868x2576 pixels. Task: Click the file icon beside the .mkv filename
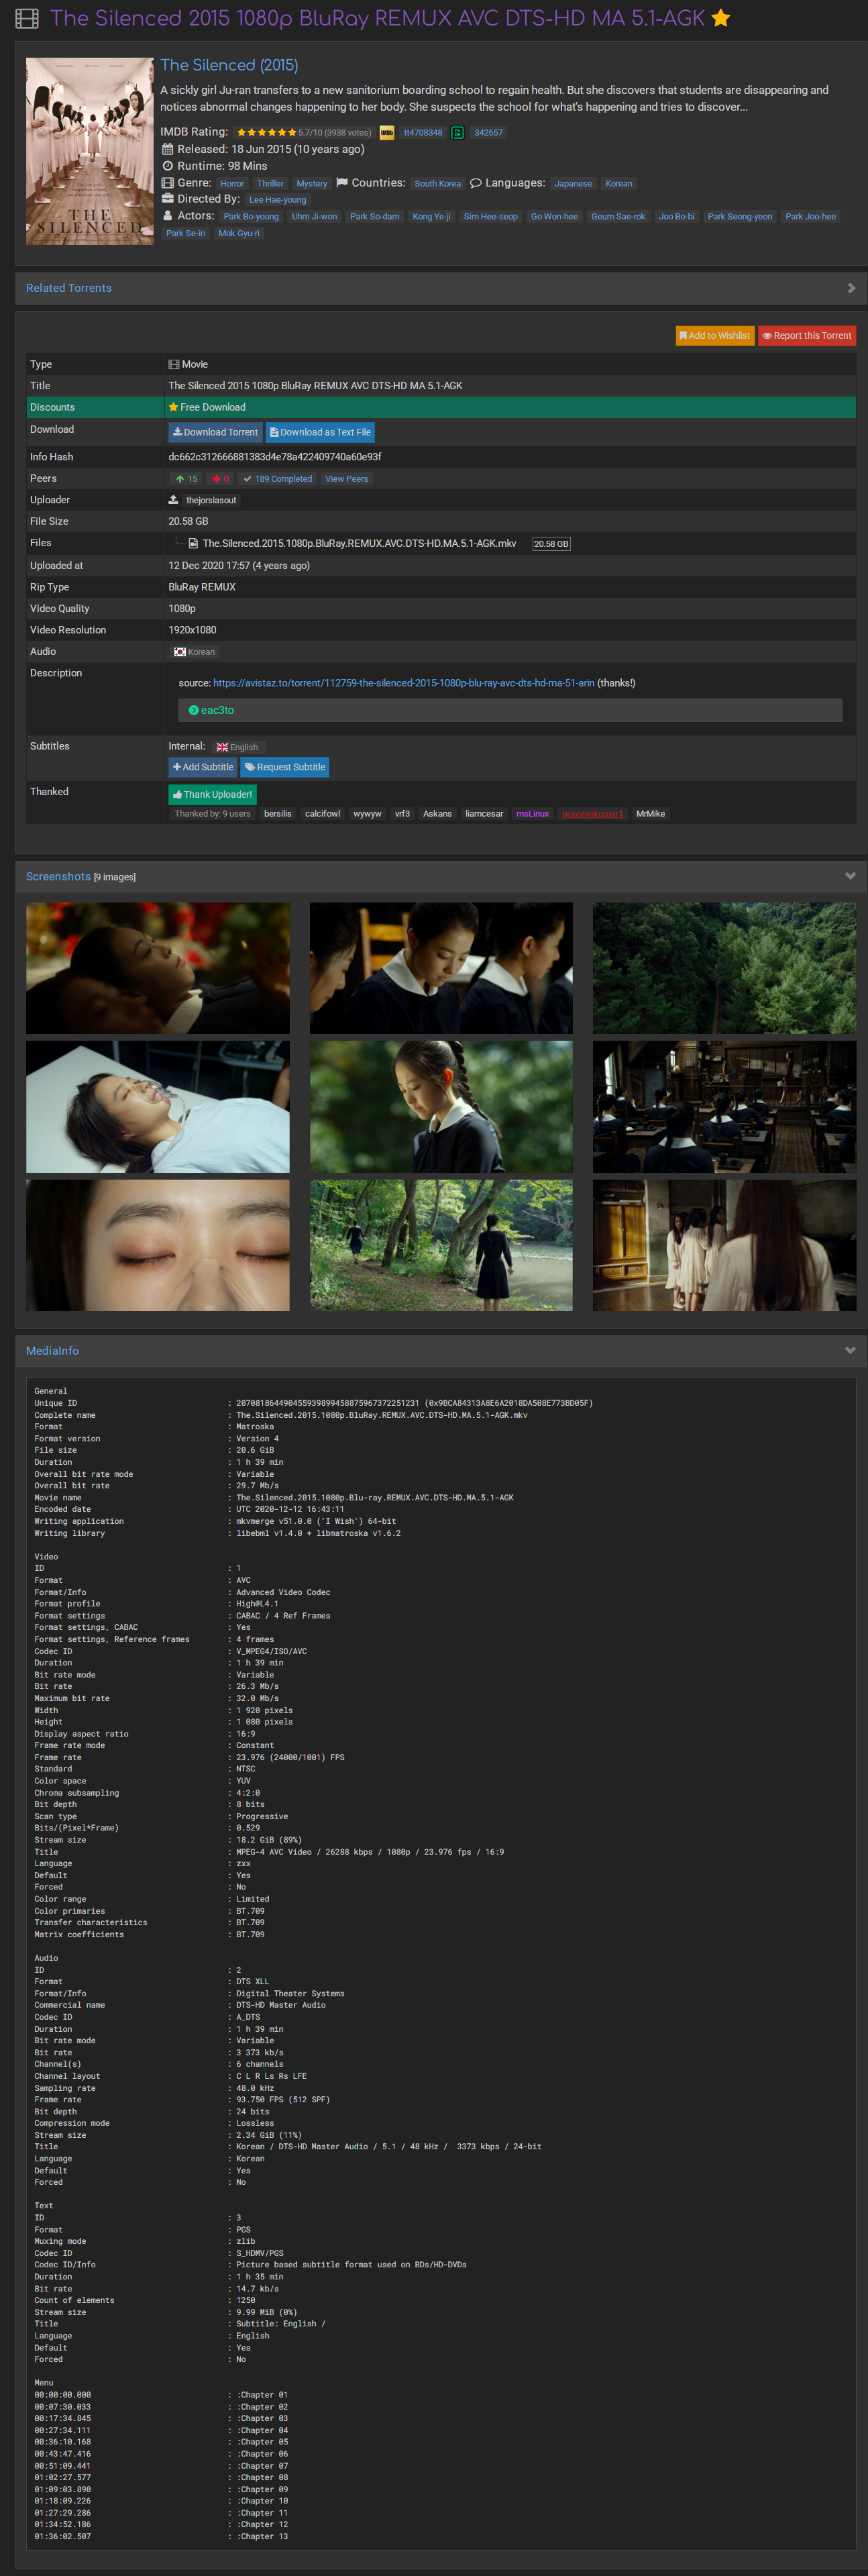(193, 543)
